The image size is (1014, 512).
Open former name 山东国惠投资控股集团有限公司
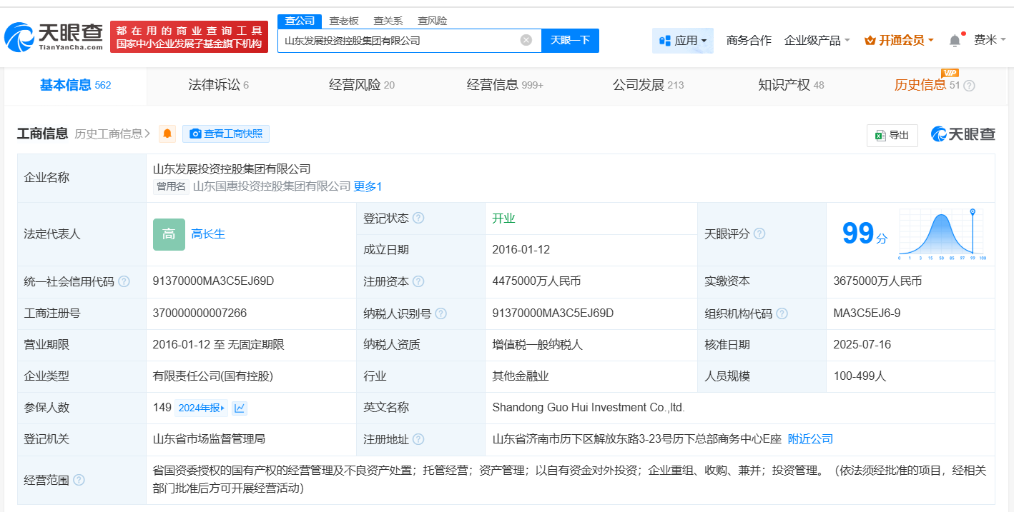tap(272, 186)
